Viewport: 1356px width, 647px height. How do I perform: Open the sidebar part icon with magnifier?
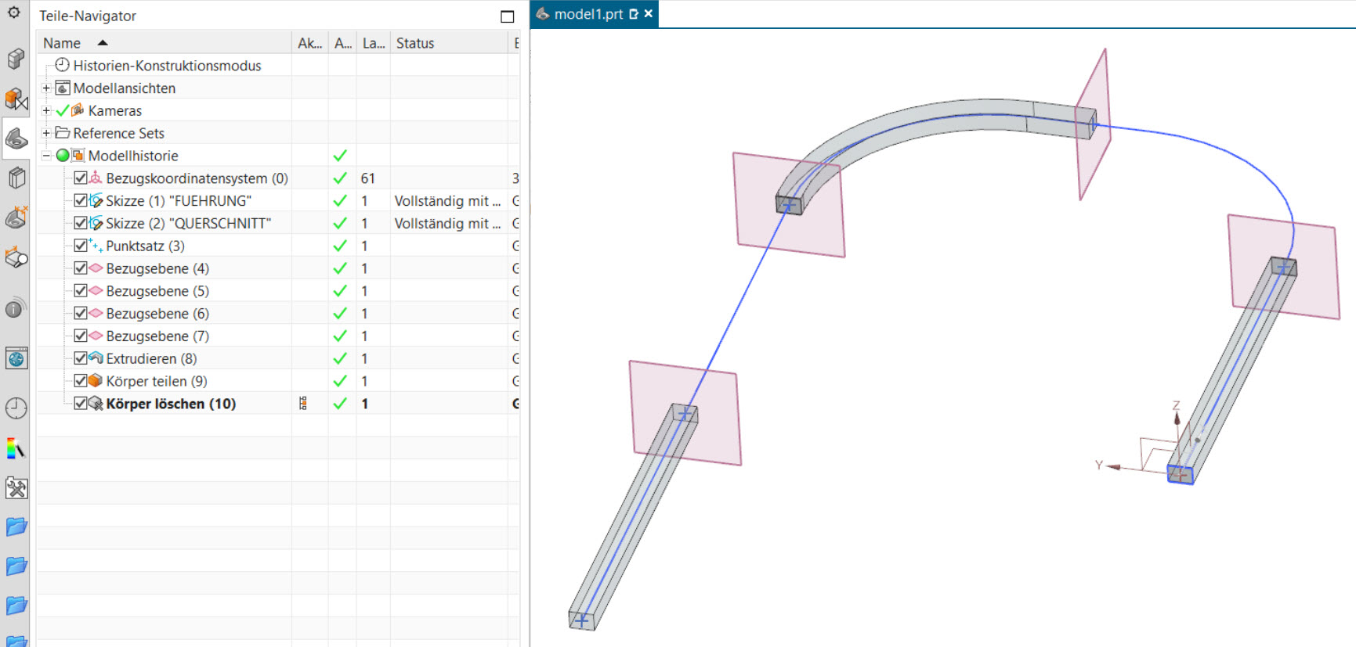click(16, 257)
